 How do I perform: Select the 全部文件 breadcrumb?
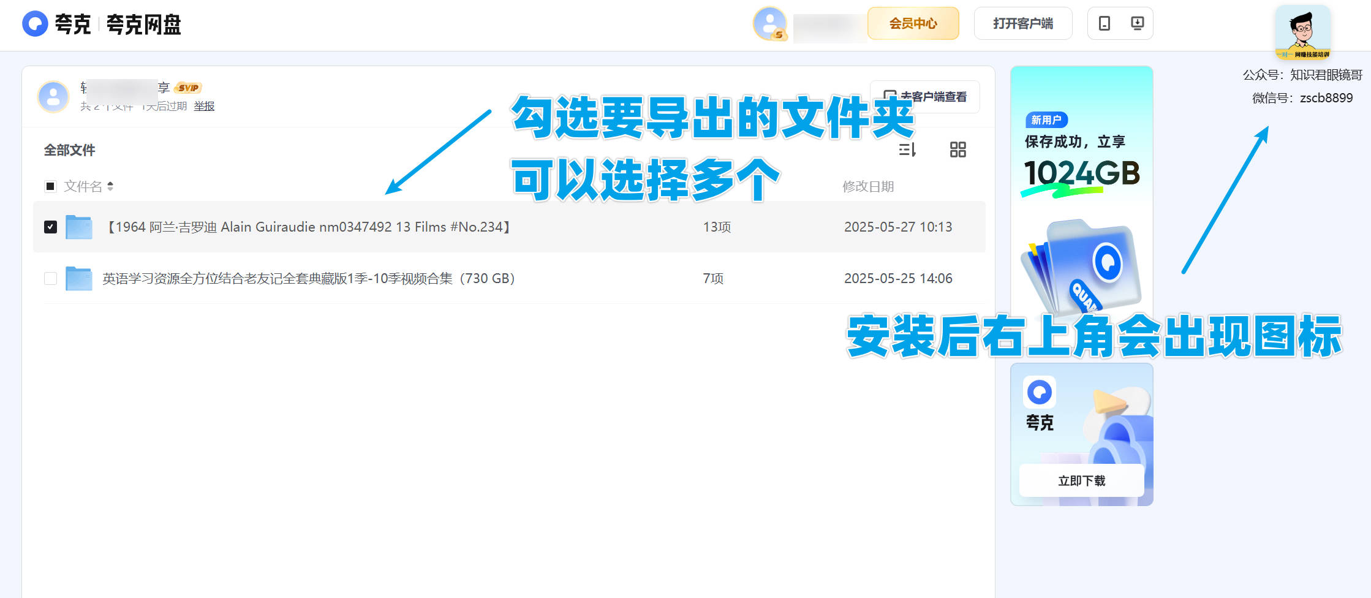click(x=69, y=150)
